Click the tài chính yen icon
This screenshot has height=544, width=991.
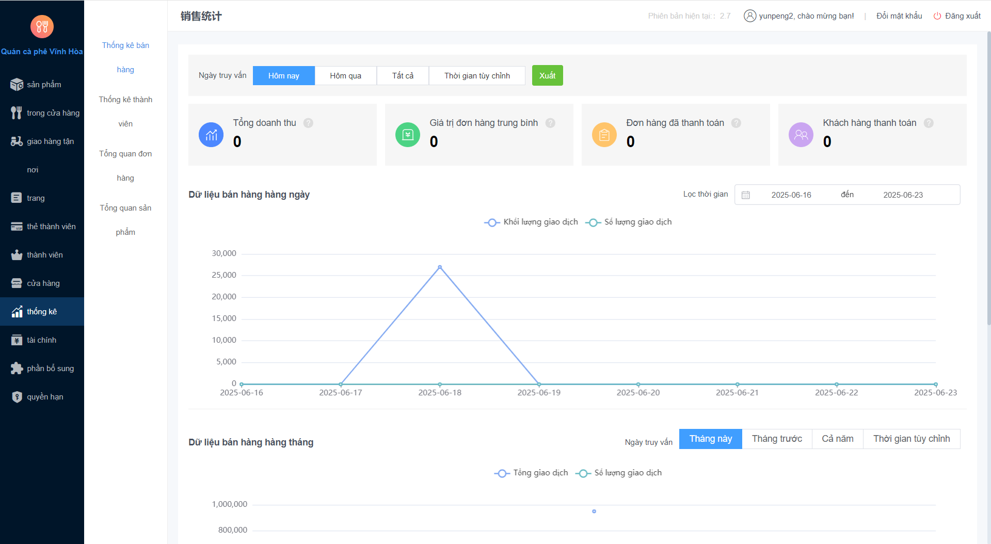point(17,340)
